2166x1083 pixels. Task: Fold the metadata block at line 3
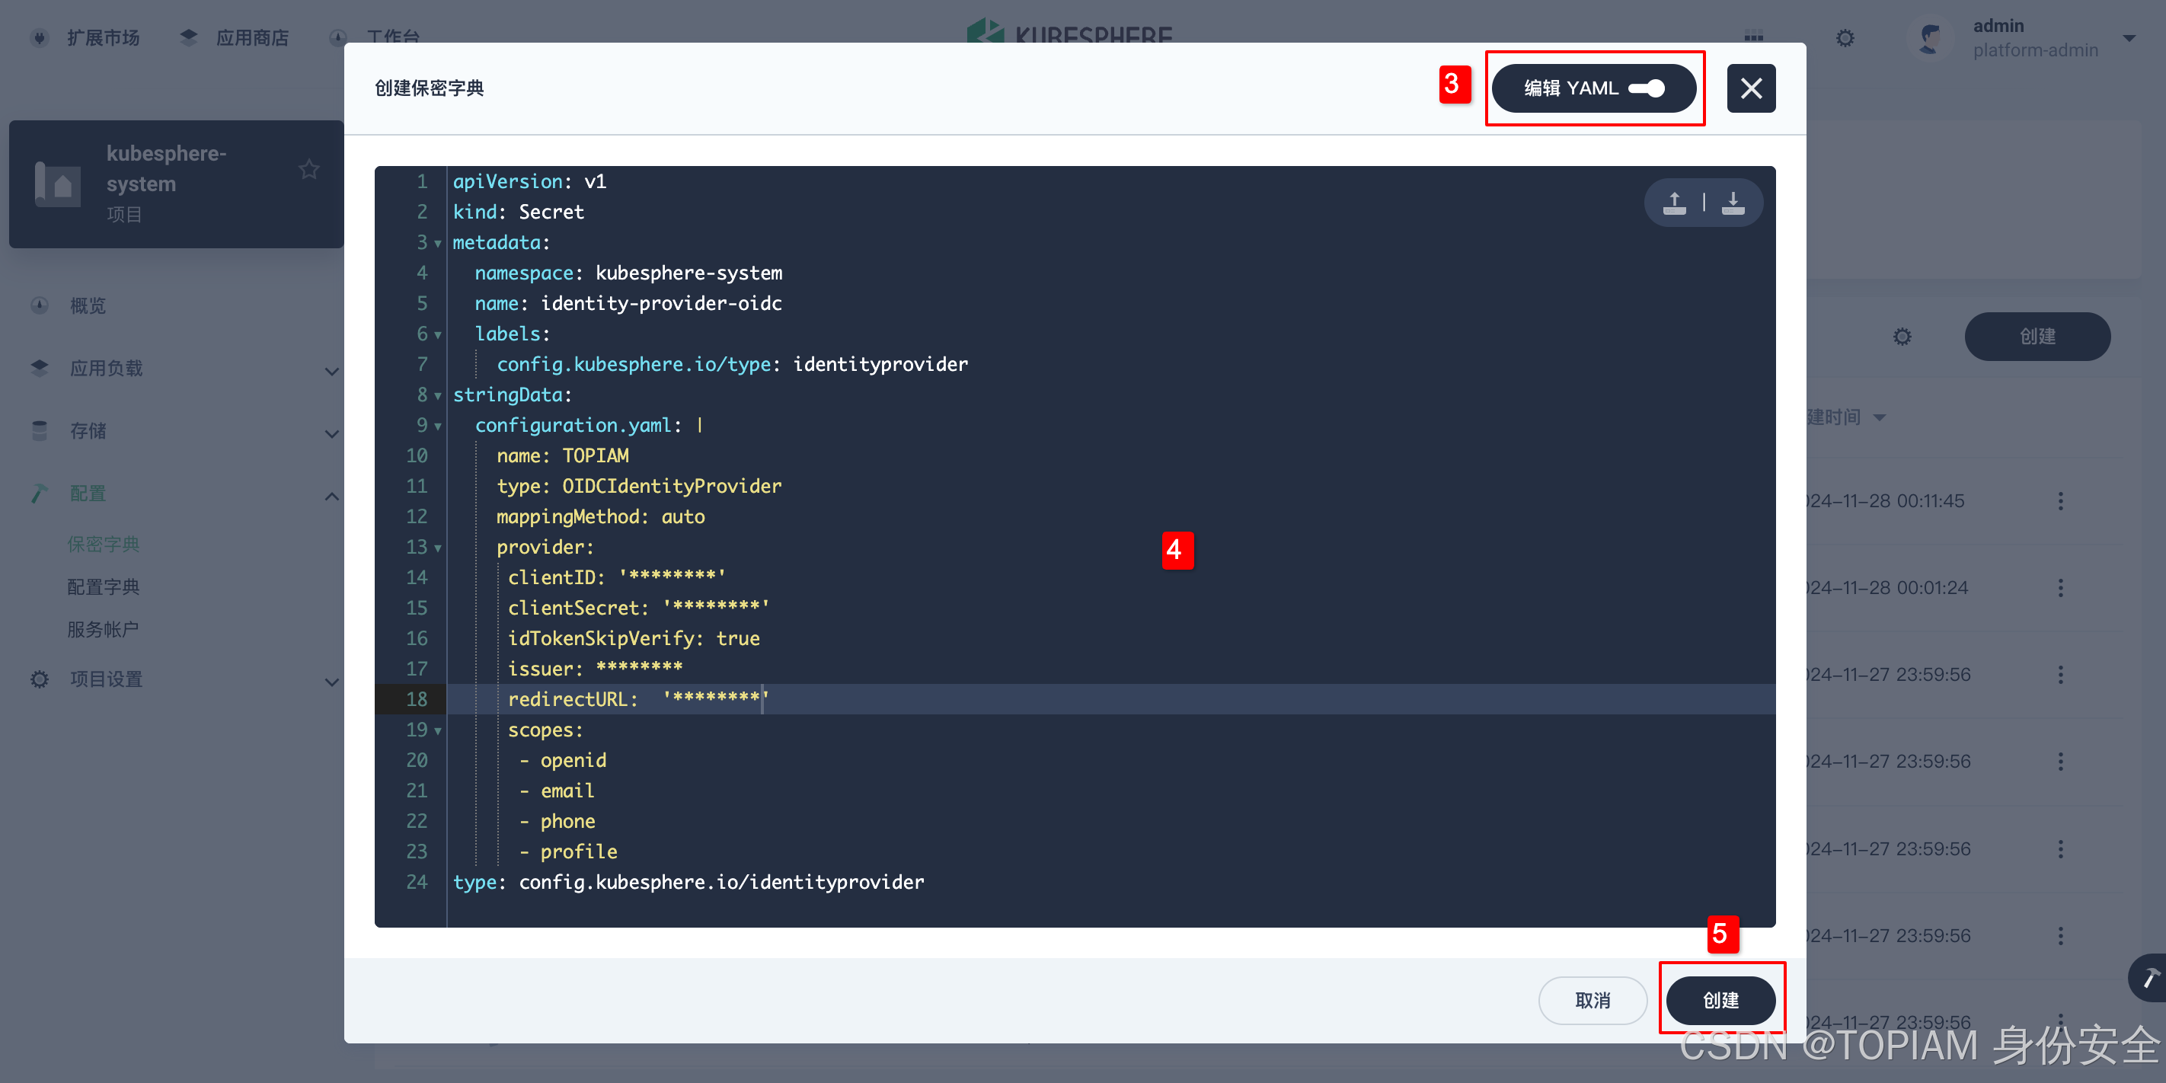point(437,243)
